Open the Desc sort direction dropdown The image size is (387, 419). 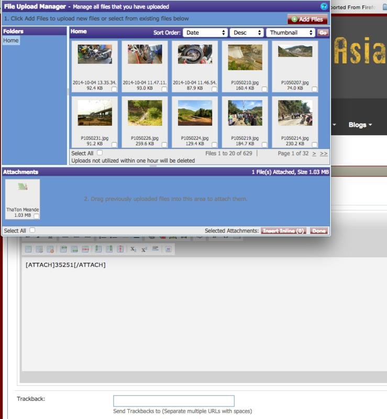(247, 32)
